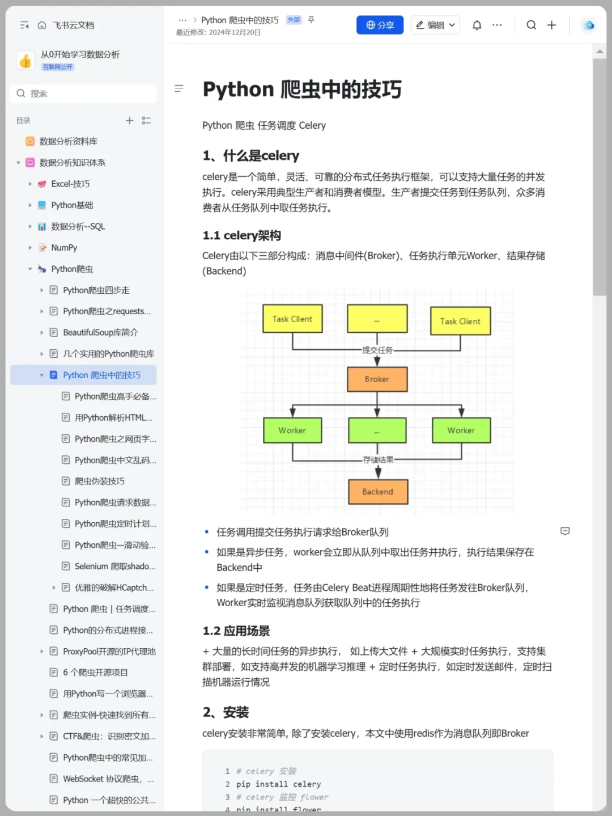Click the 搜索 search input field
Screen dimensions: 612x816
point(83,93)
